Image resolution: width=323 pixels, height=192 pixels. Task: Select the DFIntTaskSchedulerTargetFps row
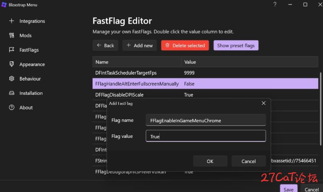tap(205, 73)
